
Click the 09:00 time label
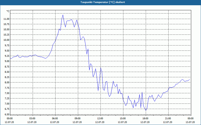click(78, 118)
